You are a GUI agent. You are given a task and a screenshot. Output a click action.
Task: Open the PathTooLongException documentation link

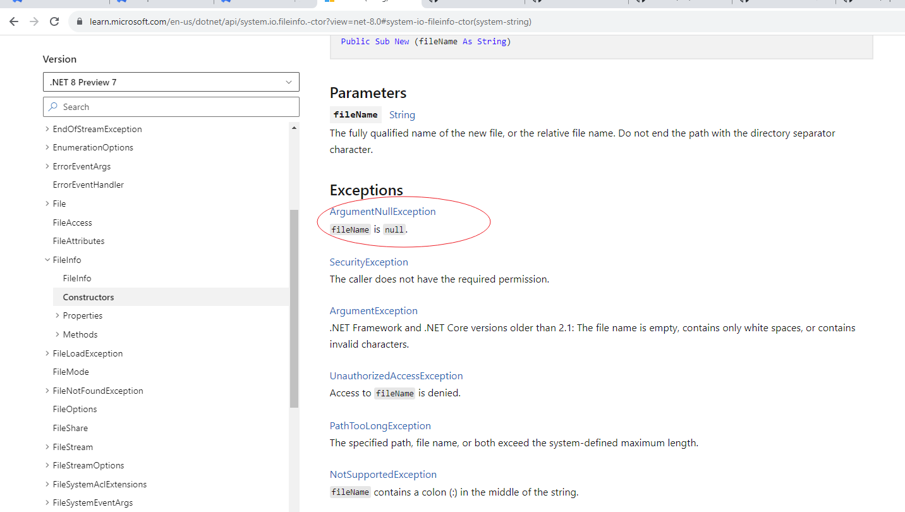click(x=380, y=425)
